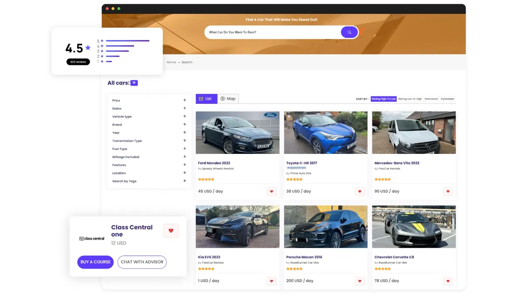
Task: Open the Porsche Macan 2016 title link
Action: click(304, 257)
